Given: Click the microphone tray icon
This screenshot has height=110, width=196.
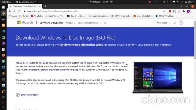Looking at the screenshot, I should coord(182,2).
